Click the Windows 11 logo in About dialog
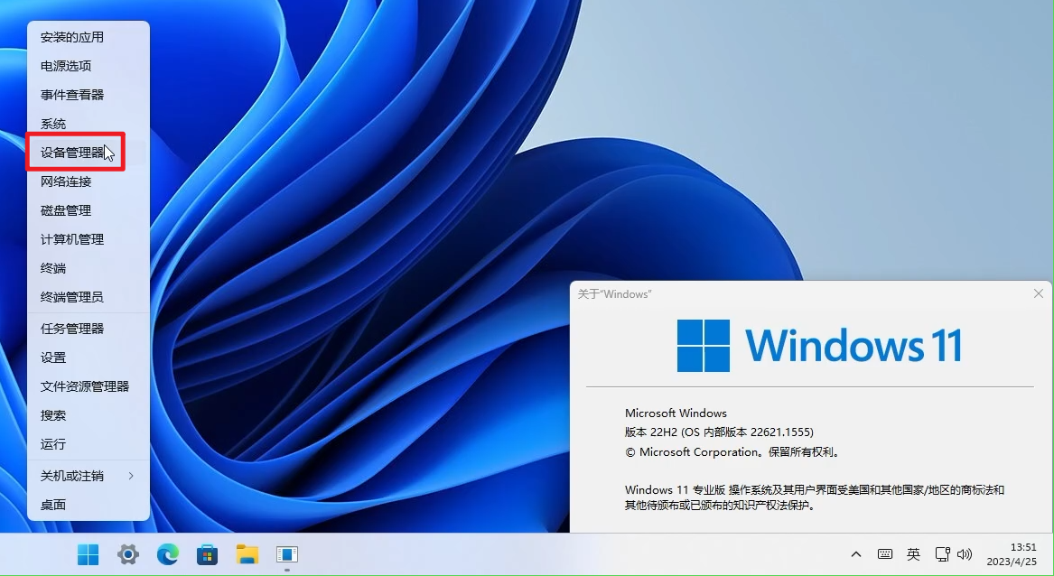1054x576 pixels. tap(819, 346)
